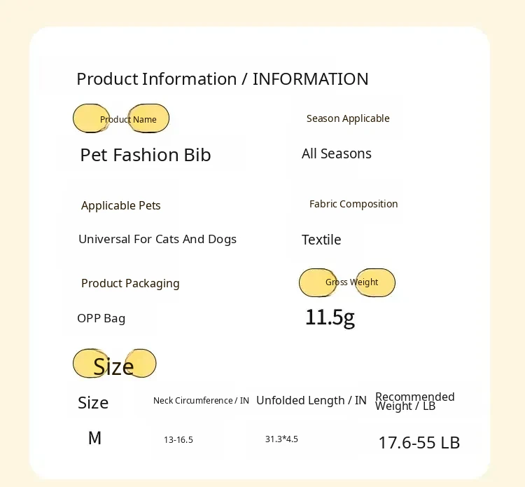The height and width of the screenshot is (487, 525).
Task: Select the 11.5g weight value
Action: pos(330,317)
